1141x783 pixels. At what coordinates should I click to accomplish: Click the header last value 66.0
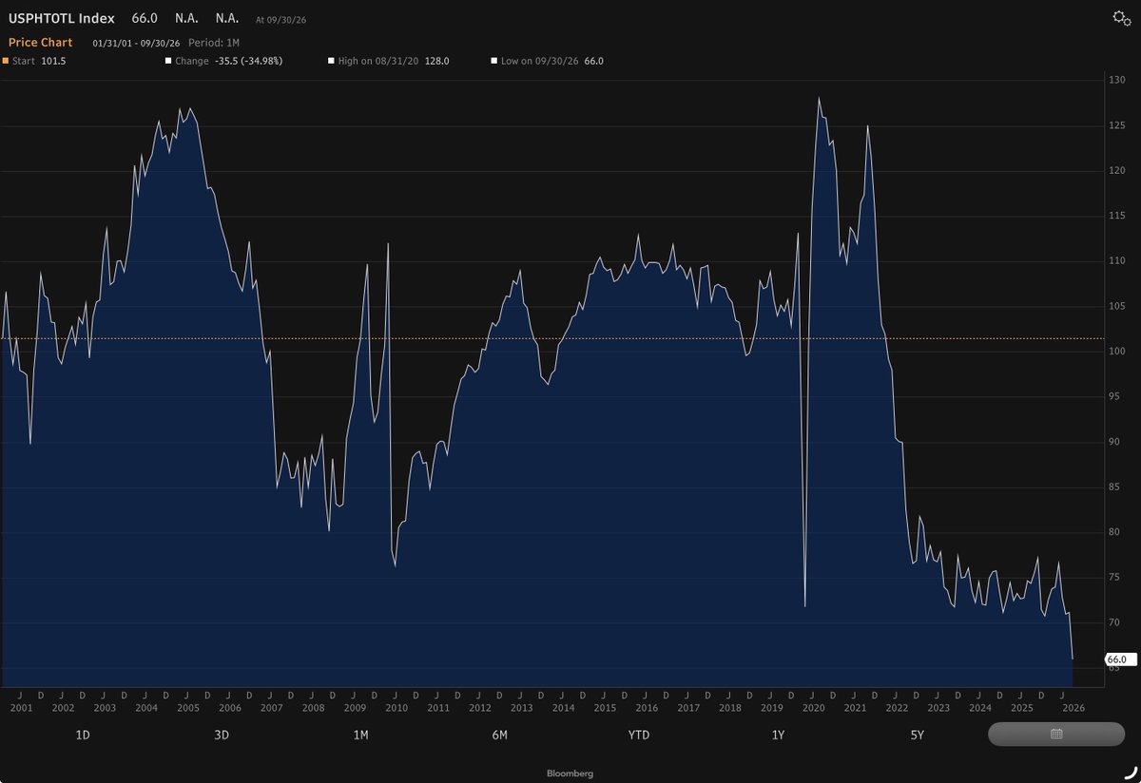coord(145,18)
